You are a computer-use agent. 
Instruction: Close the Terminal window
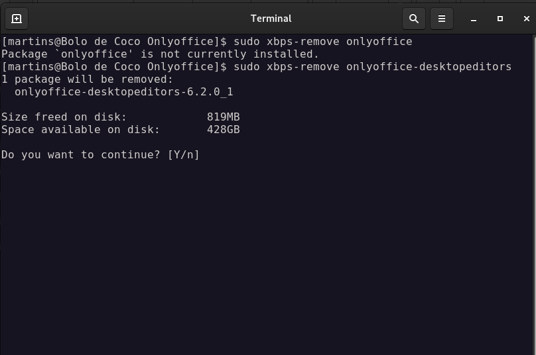(x=527, y=19)
